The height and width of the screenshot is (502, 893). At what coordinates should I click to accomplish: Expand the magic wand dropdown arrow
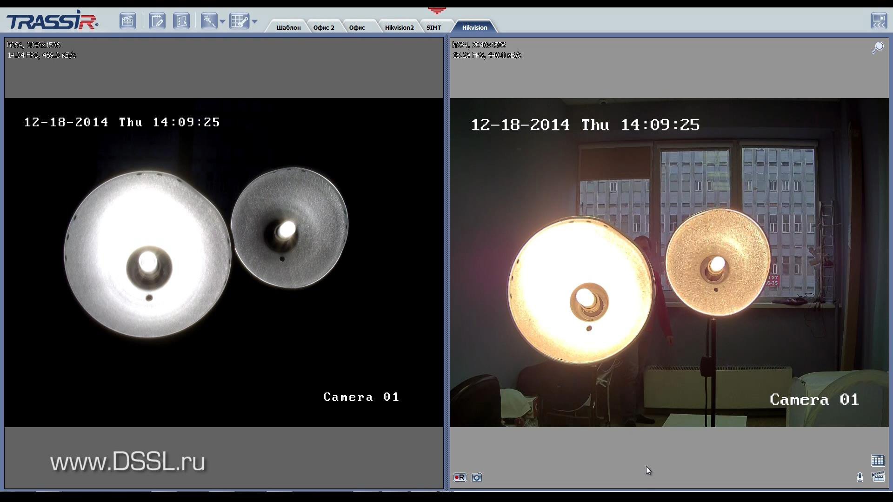[x=222, y=21]
